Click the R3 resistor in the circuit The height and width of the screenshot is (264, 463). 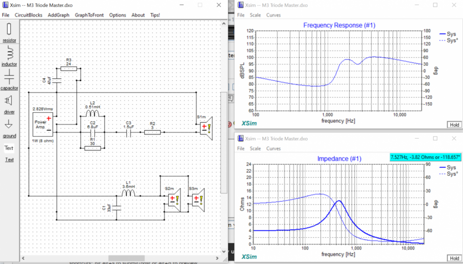pos(69,69)
